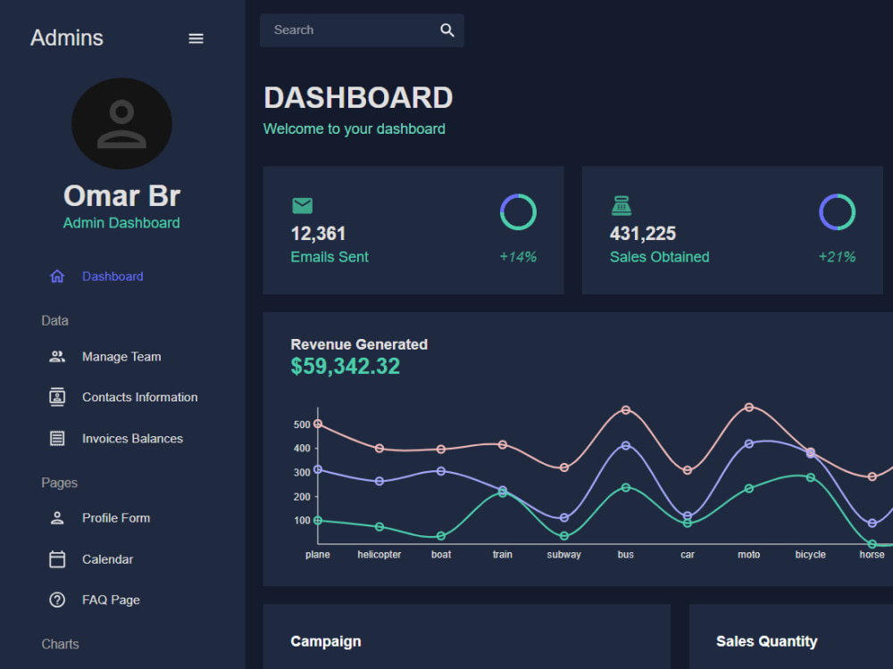This screenshot has width=893, height=669.
Task: Click the Invoices Balances receipt icon
Action: (x=57, y=439)
